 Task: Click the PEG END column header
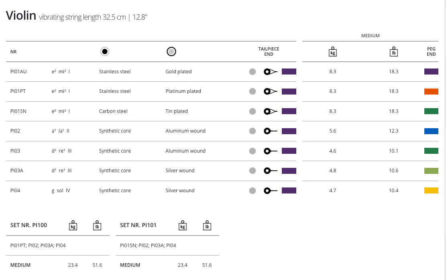point(431,51)
